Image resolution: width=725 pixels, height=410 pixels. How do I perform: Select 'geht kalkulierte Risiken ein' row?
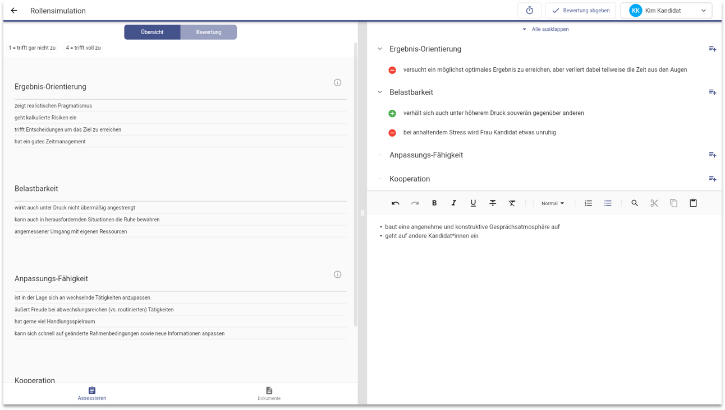pyautogui.click(x=180, y=118)
